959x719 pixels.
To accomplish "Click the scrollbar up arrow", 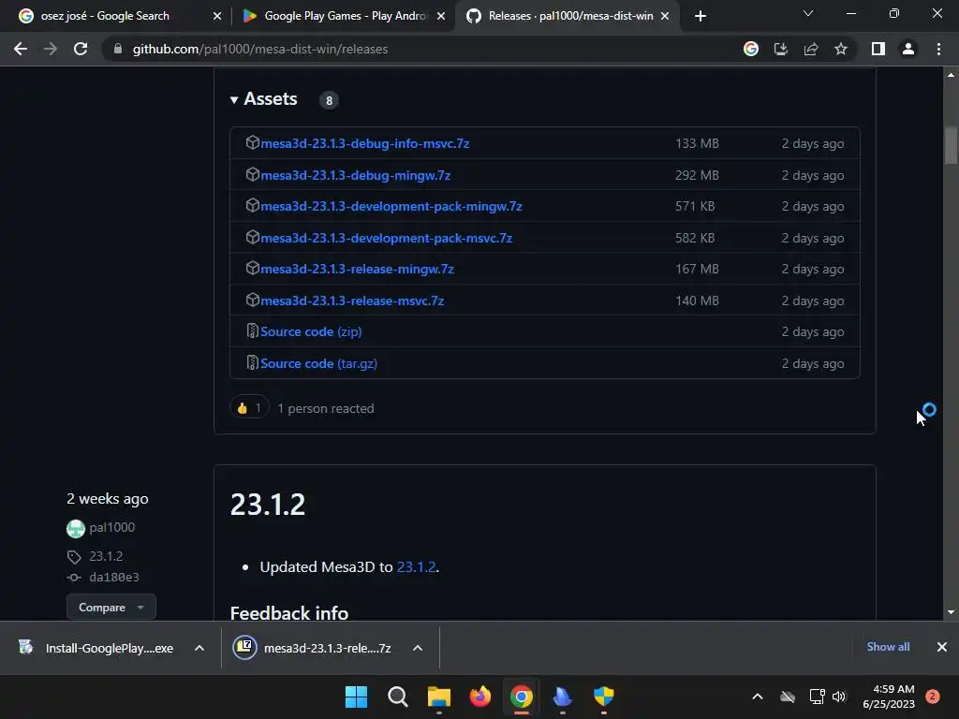I will [x=951, y=75].
